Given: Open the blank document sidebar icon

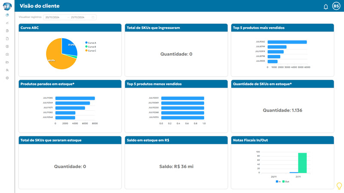Looking at the screenshot, I should click(x=7, y=39).
